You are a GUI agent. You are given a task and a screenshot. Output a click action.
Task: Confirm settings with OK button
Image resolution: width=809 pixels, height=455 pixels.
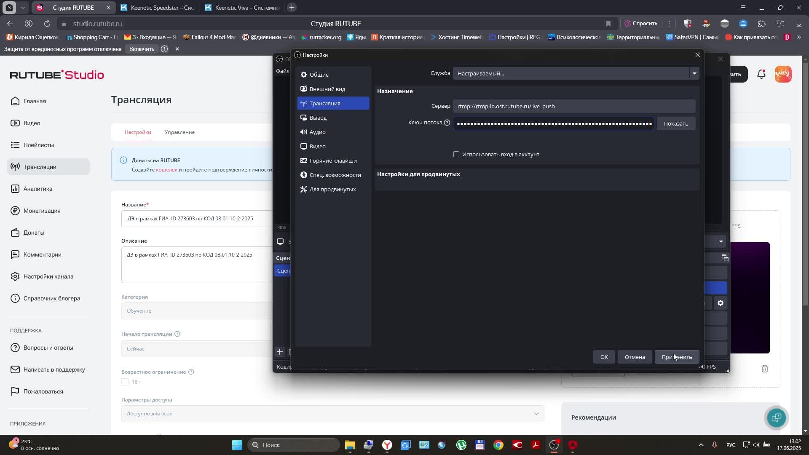(604, 357)
